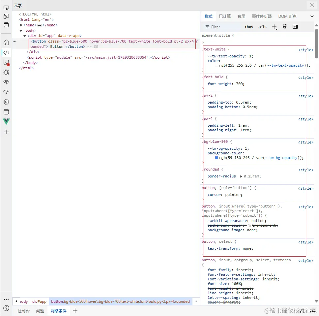Open style source link for .font-bold
Viewport: 319px width, 316px height.
point(306,78)
